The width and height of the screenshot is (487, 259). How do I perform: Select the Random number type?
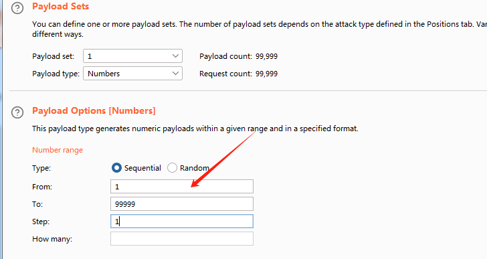click(x=172, y=168)
